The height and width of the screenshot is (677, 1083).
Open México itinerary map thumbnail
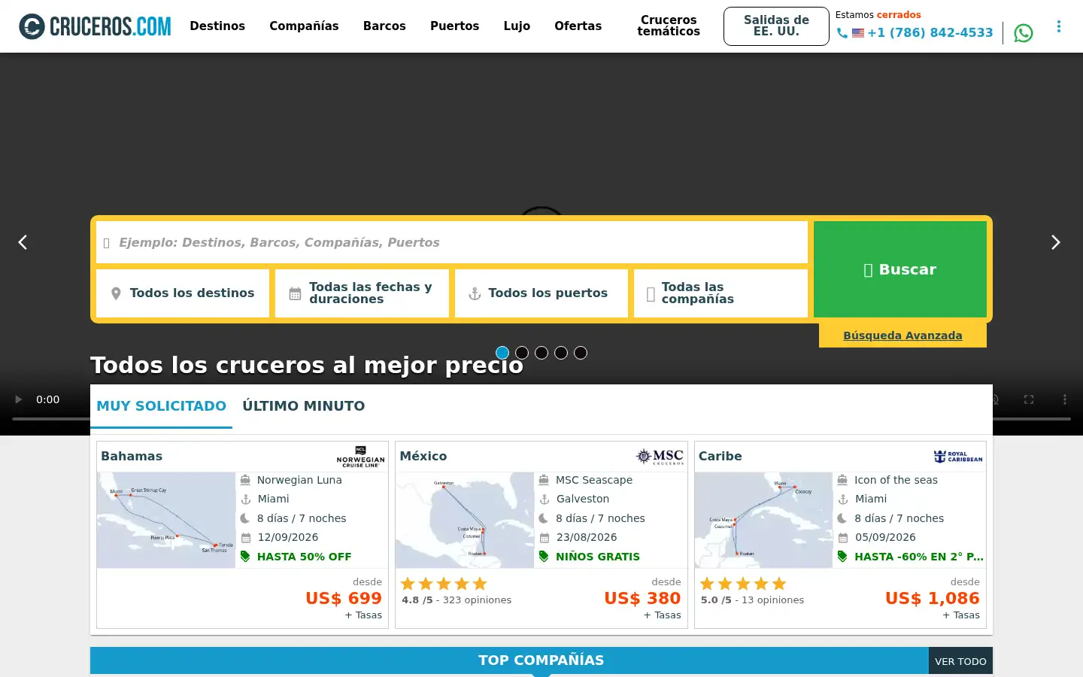point(465,520)
